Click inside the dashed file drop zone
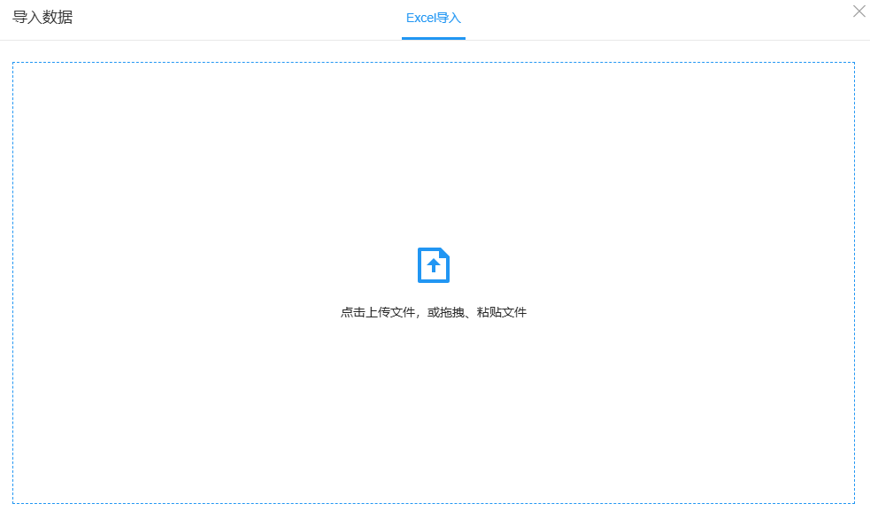 click(434, 283)
